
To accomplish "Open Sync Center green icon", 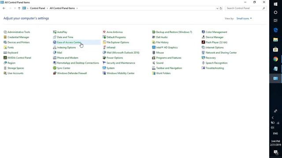I will 55,68.
